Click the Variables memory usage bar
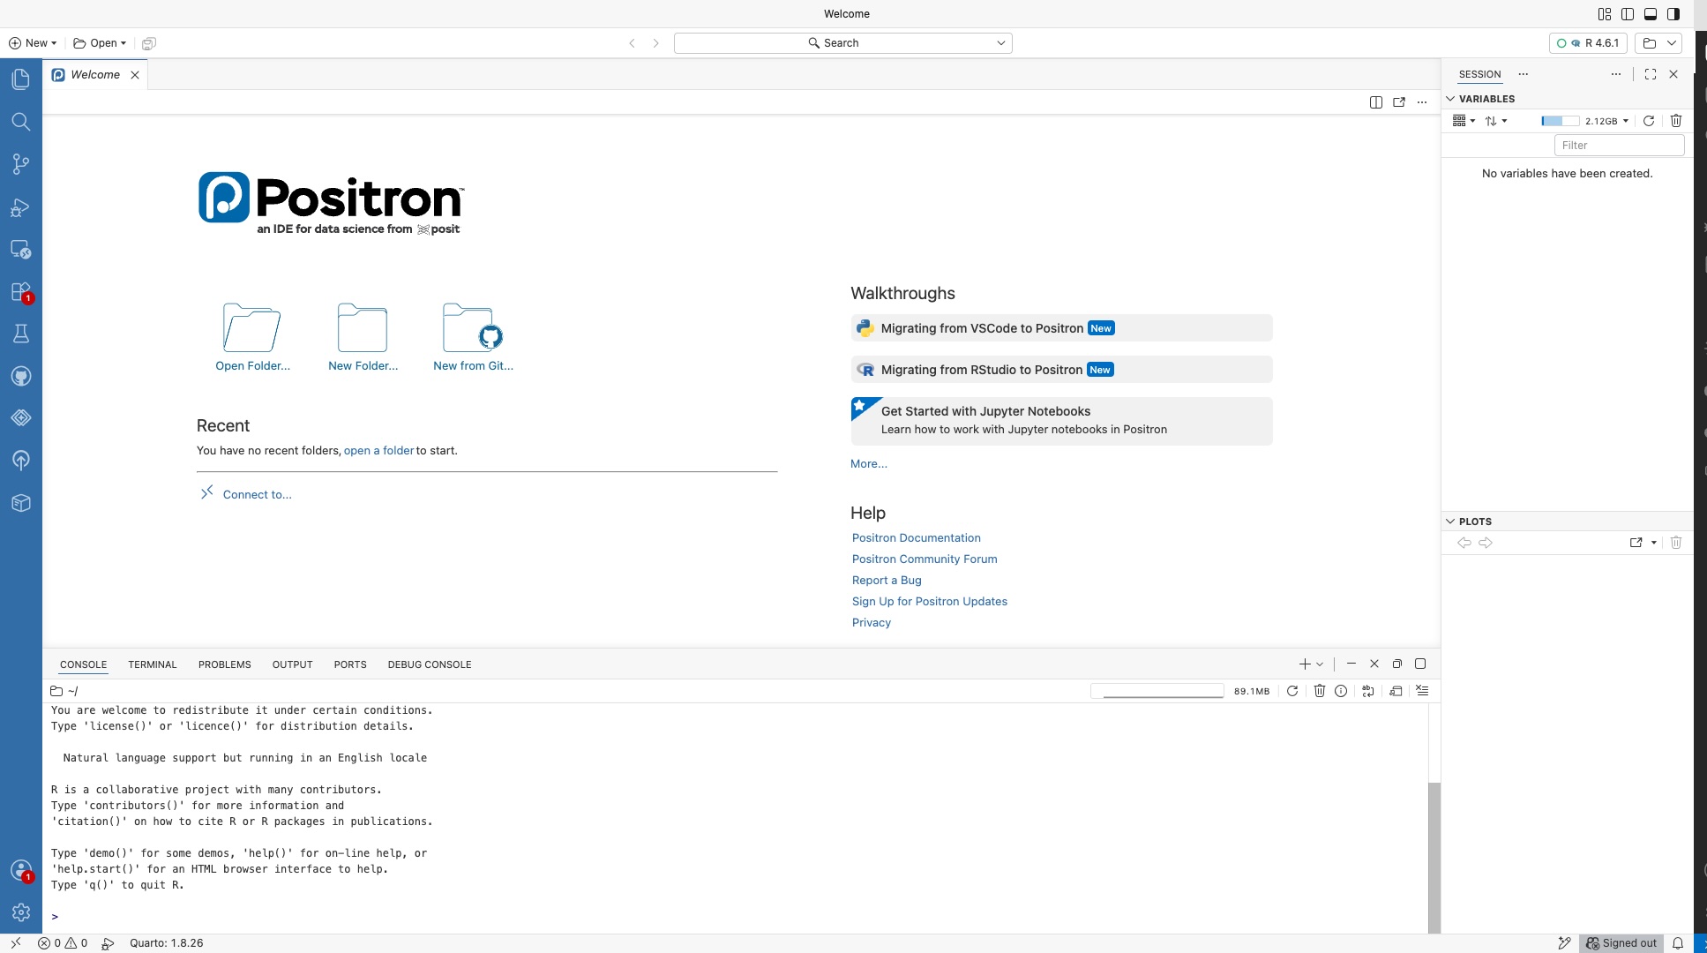 (x=1560, y=121)
